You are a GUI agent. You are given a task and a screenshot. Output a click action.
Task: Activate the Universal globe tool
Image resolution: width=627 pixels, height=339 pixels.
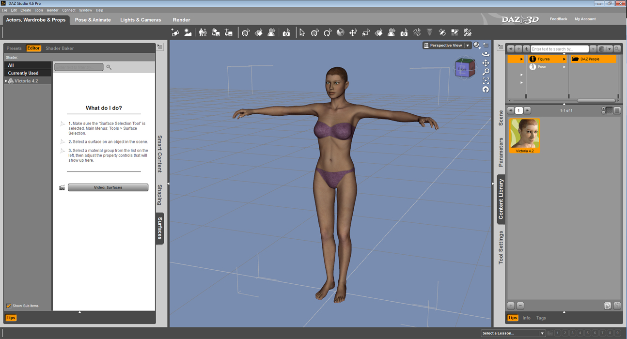[x=341, y=32]
